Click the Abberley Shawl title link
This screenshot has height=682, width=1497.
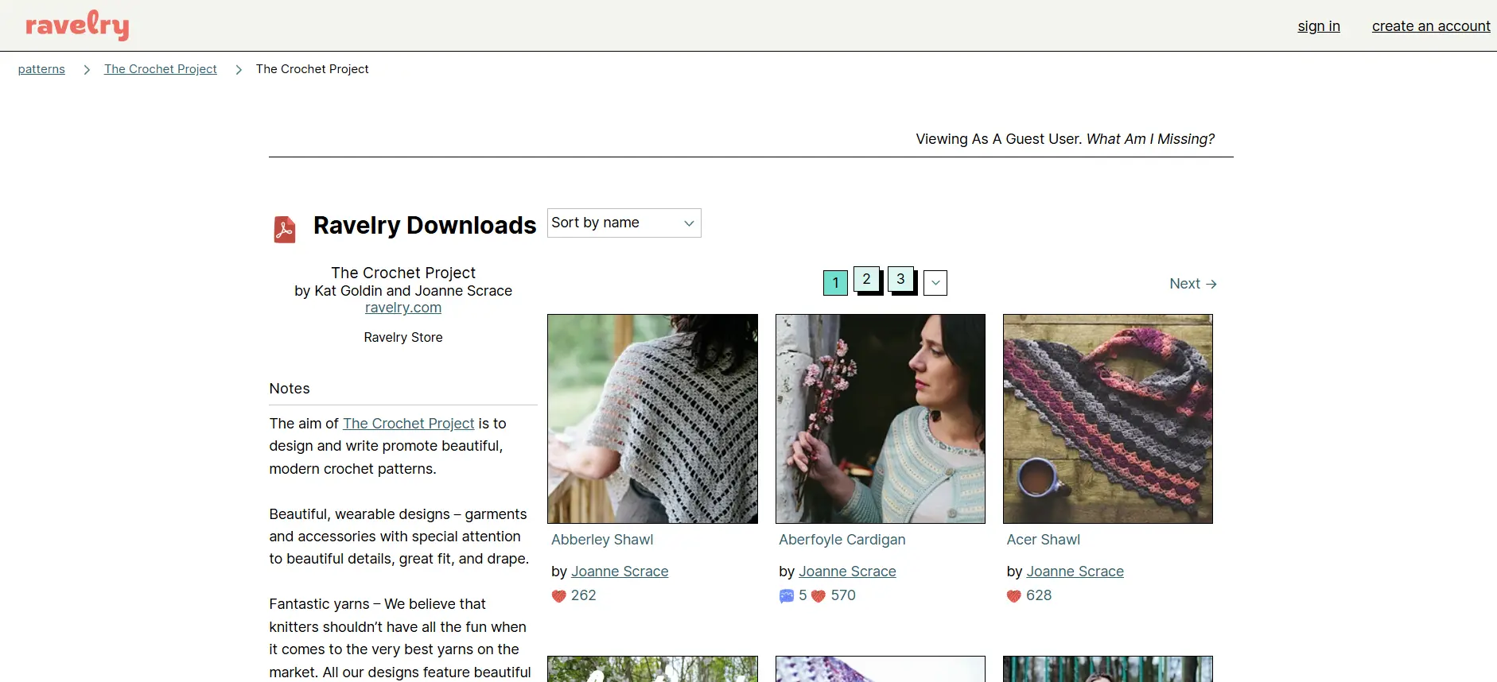tap(602, 540)
